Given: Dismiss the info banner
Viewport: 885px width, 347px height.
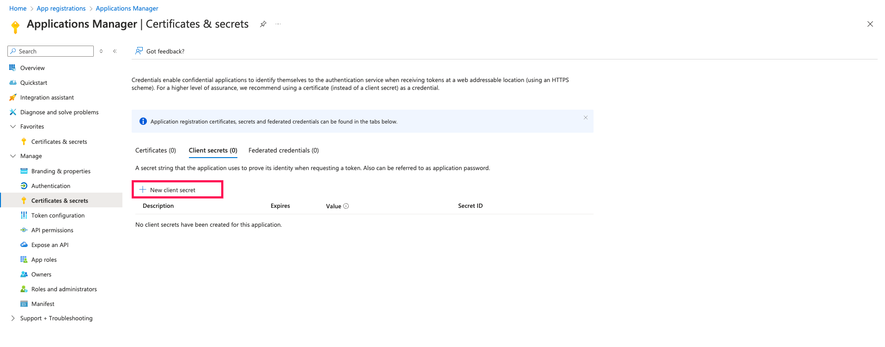Looking at the screenshot, I should point(585,118).
